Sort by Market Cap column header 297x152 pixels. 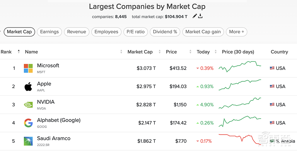pyautogui.click(x=140, y=52)
